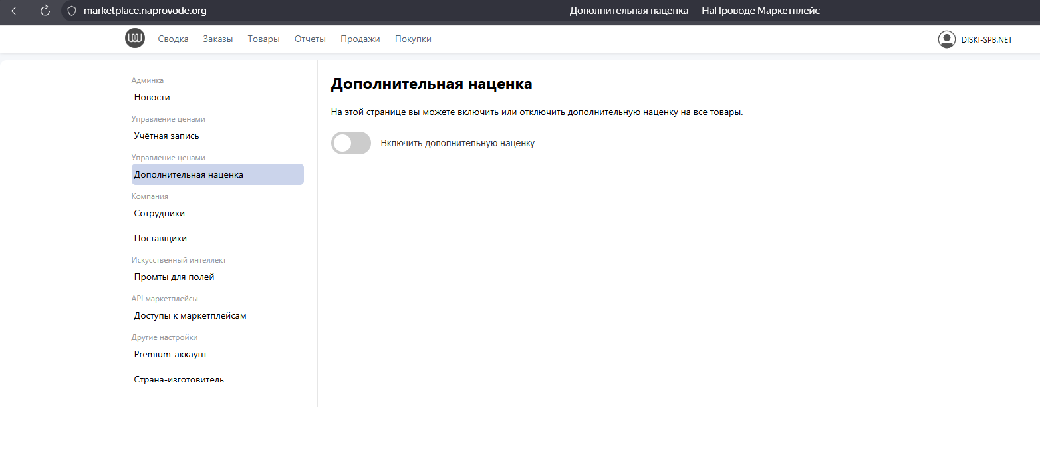Open Покупки in the top navigation
Screen dimensions: 1040x459
click(x=413, y=39)
